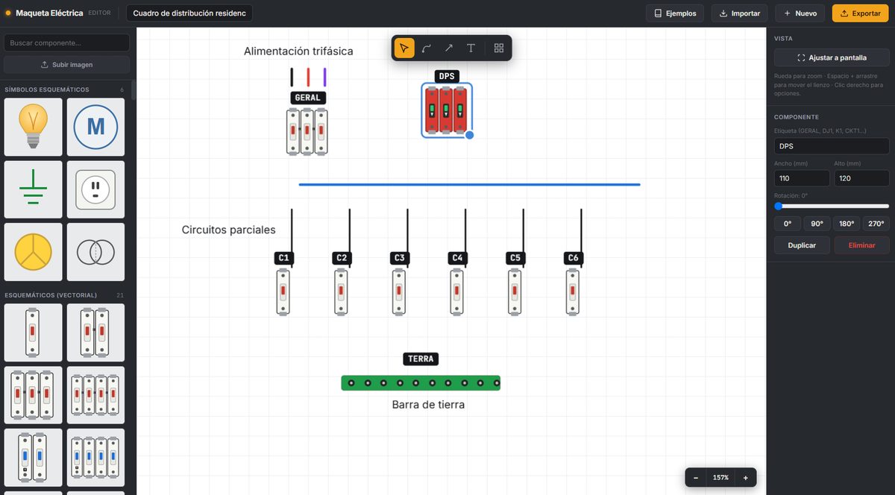Select the C3 circuit breaker
This screenshot has height=495, width=895.
(399, 291)
